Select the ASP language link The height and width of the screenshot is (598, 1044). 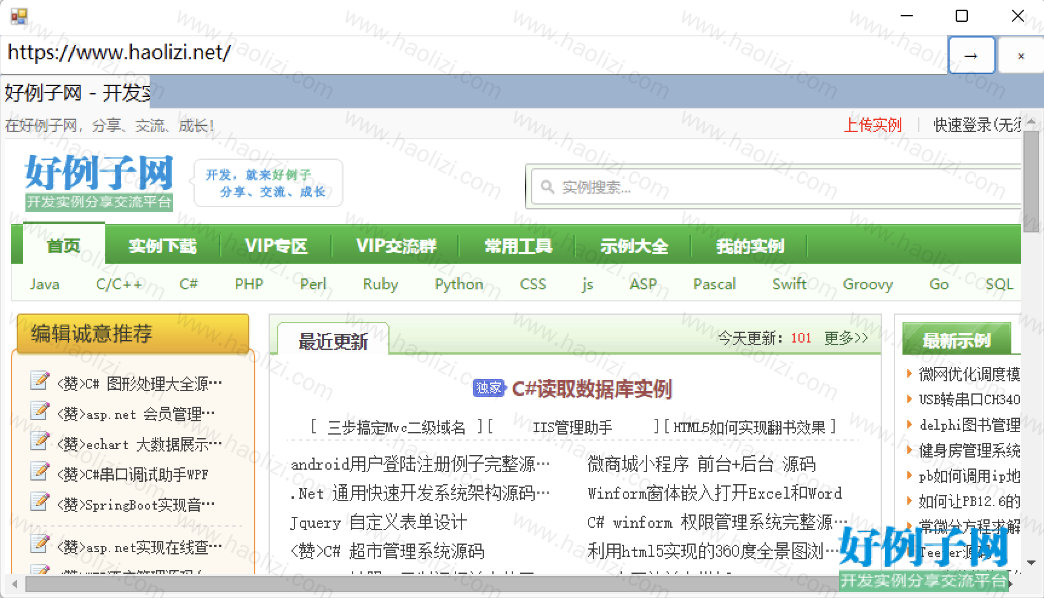click(643, 284)
